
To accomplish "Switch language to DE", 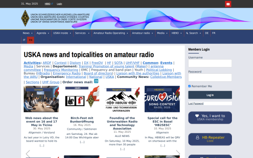I will [x=207, y=33].
